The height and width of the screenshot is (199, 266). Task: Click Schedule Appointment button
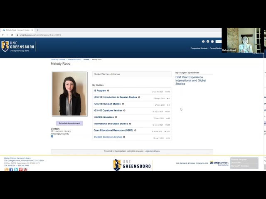point(69,123)
